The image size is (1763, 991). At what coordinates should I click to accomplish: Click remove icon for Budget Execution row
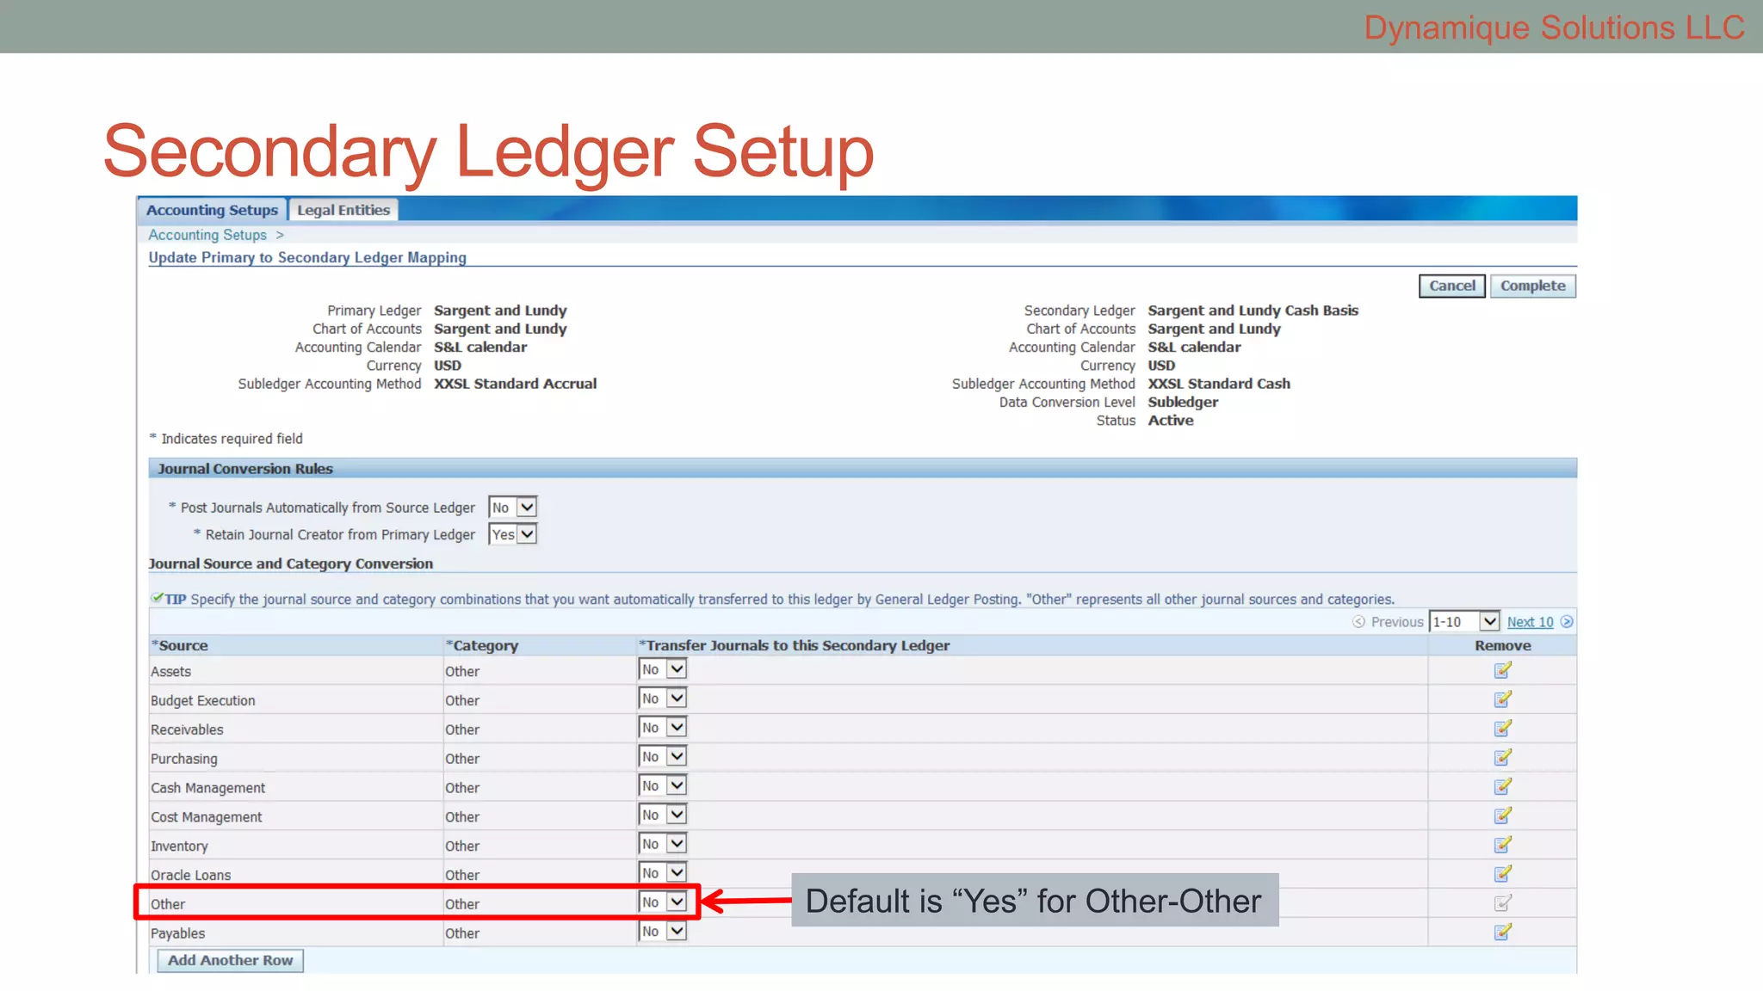click(1502, 699)
